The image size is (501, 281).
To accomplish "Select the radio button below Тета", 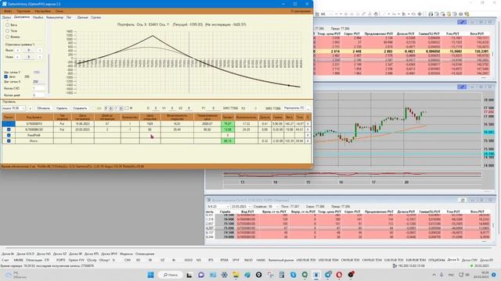I will (7, 37).
